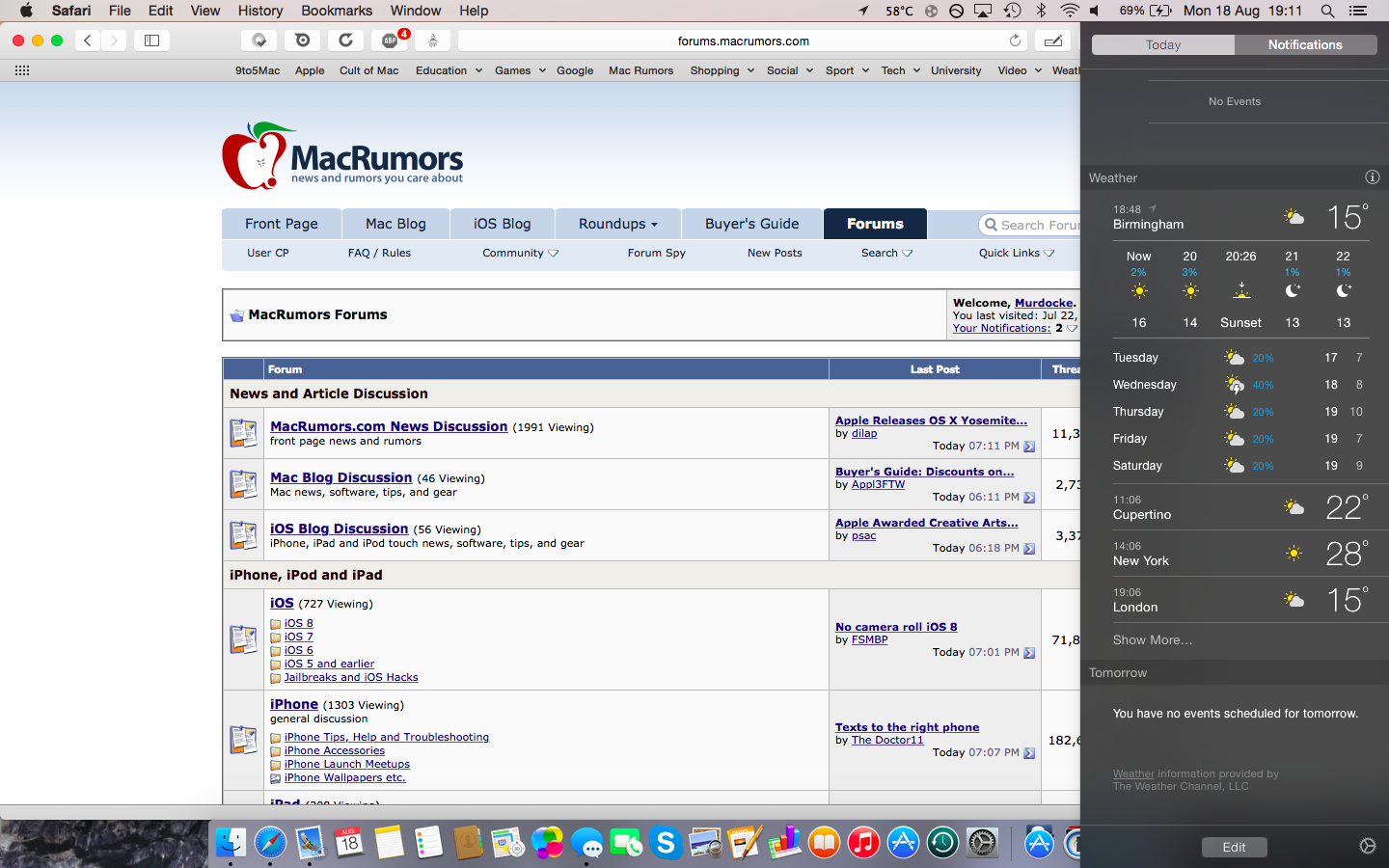Screen dimensions: 1389x868
Task: Select Cupertino weather row
Action: [1240, 507]
